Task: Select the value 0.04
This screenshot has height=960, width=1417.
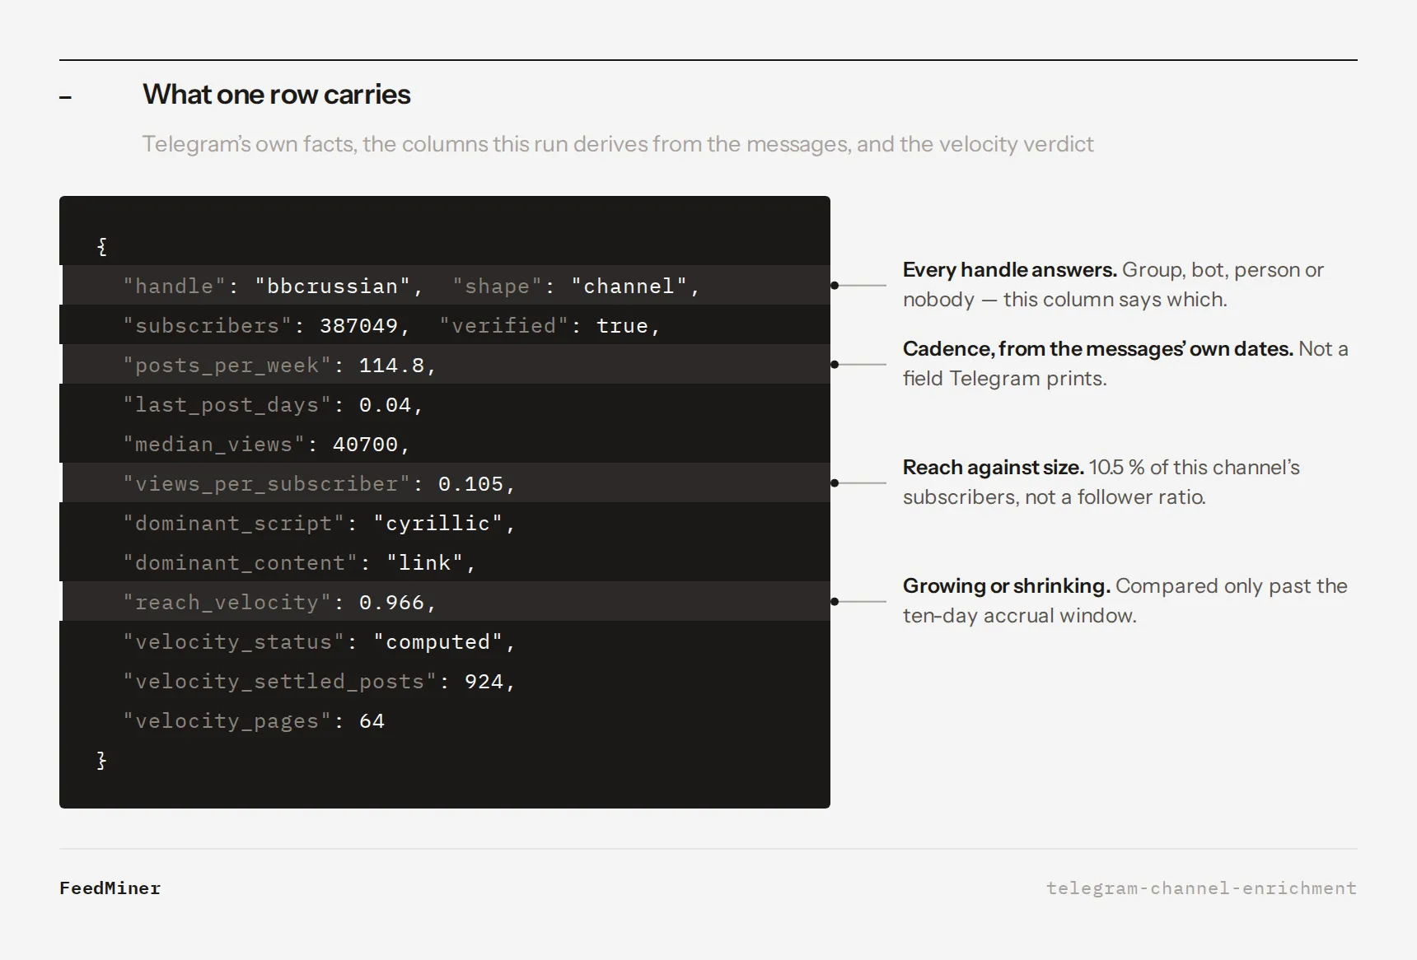Action: pos(385,404)
